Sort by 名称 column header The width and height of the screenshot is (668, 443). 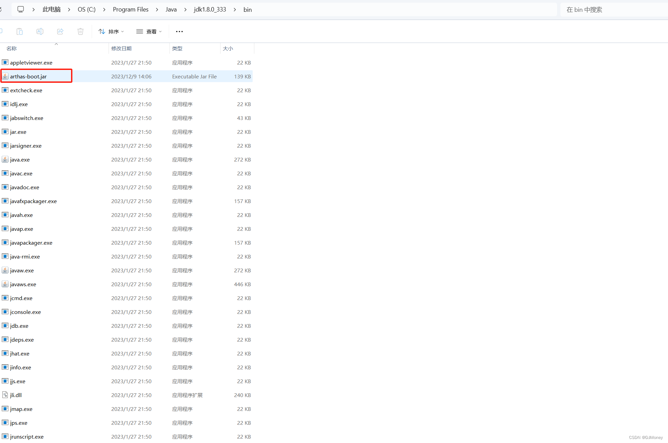click(11, 48)
